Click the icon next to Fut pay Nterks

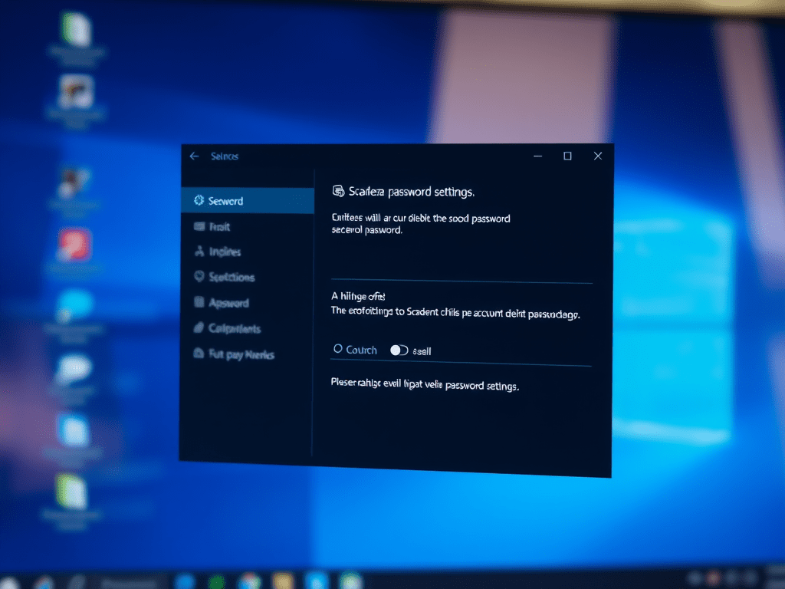199,354
